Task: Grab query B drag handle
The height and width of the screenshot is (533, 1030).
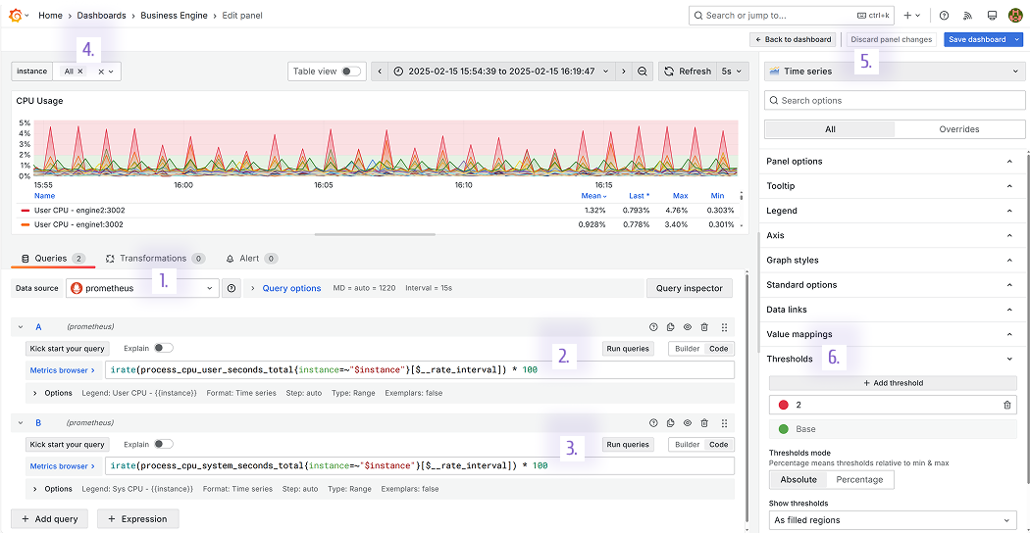Action: (724, 422)
